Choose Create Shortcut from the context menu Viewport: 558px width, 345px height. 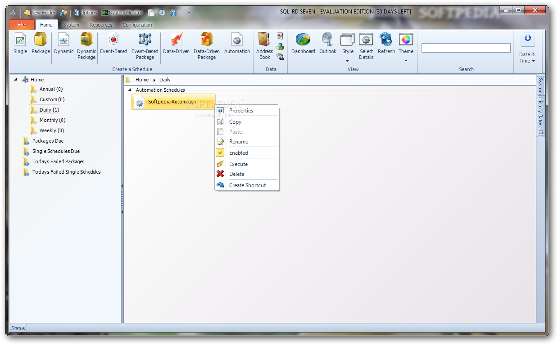coord(247,185)
